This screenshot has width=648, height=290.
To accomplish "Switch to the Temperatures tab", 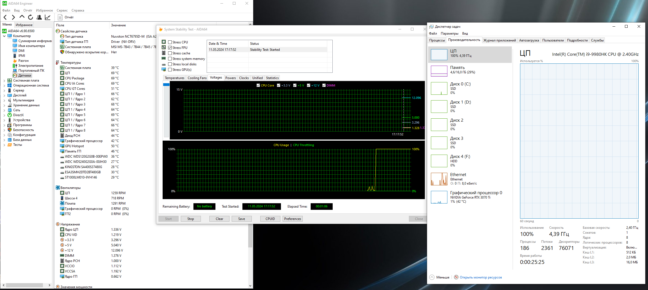I will [174, 78].
